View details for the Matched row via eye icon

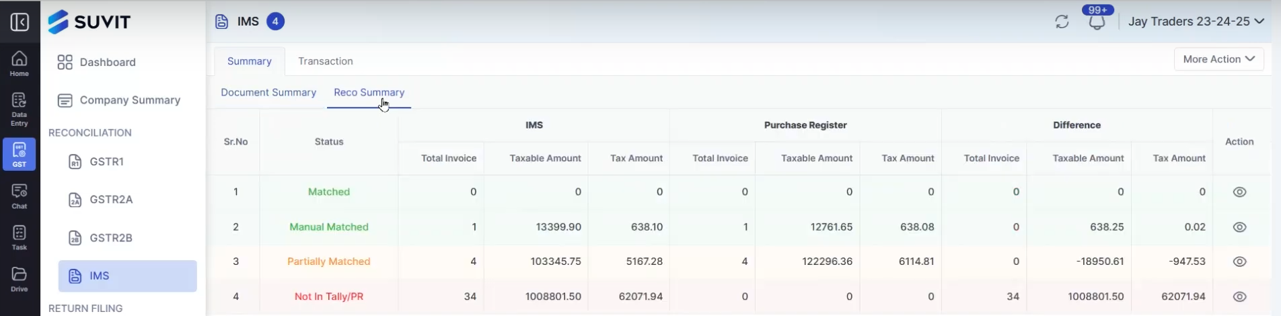1239,192
